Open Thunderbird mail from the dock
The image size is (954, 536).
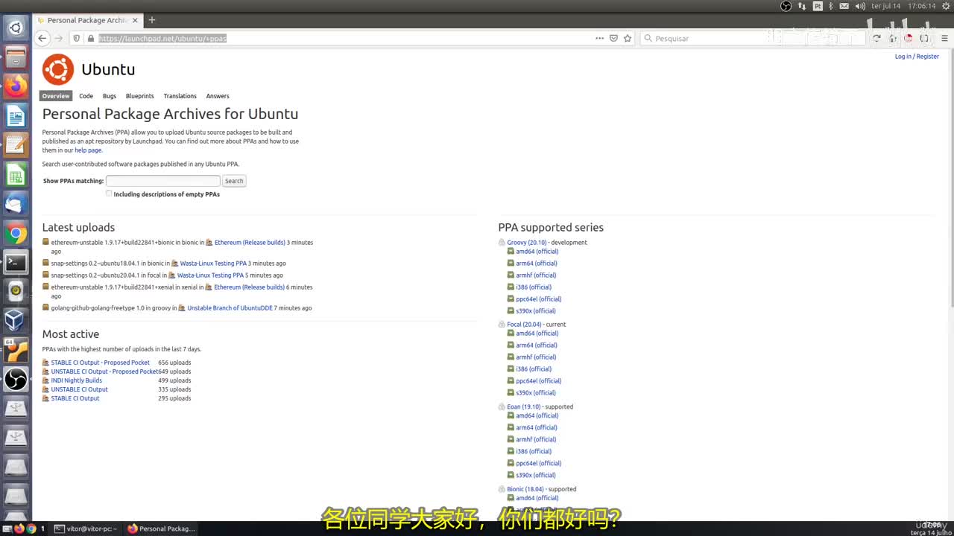coord(16,203)
